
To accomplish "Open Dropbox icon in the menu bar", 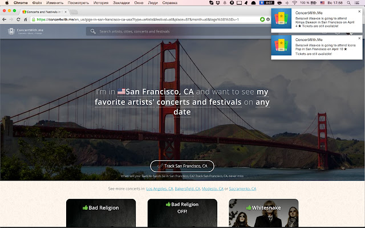I will tap(218, 3).
